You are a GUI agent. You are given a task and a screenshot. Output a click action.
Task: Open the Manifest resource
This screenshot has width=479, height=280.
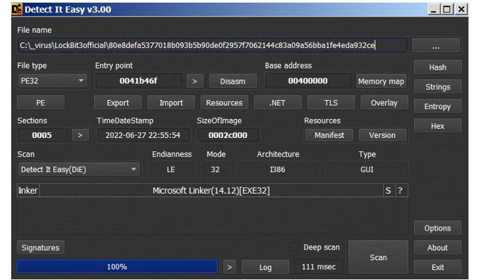[x=329, y=135]
